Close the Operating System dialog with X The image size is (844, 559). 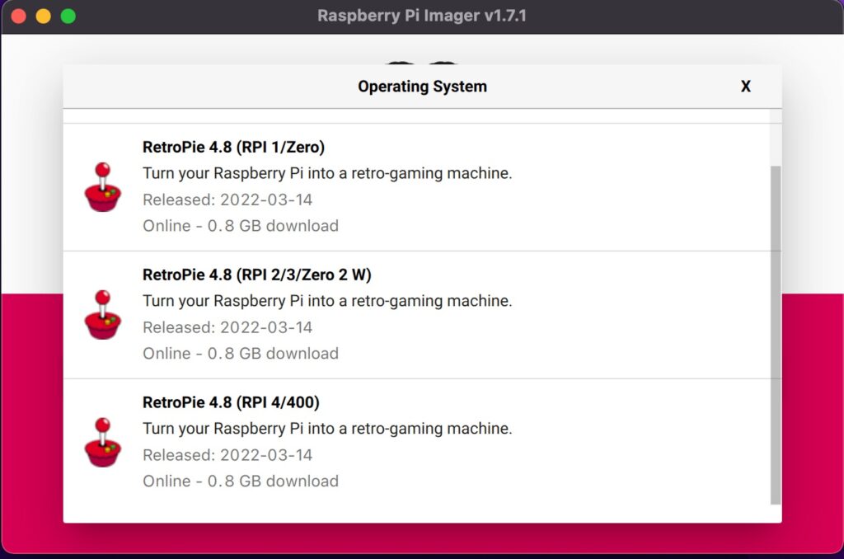point(745,87)
